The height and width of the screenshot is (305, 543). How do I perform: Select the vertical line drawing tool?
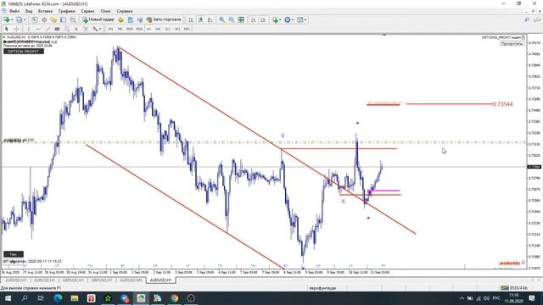point(28,29)
